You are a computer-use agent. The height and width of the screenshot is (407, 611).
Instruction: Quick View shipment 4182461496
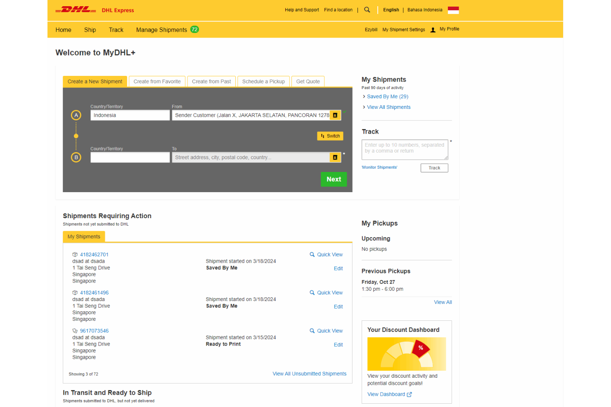[x=326, y=293]
